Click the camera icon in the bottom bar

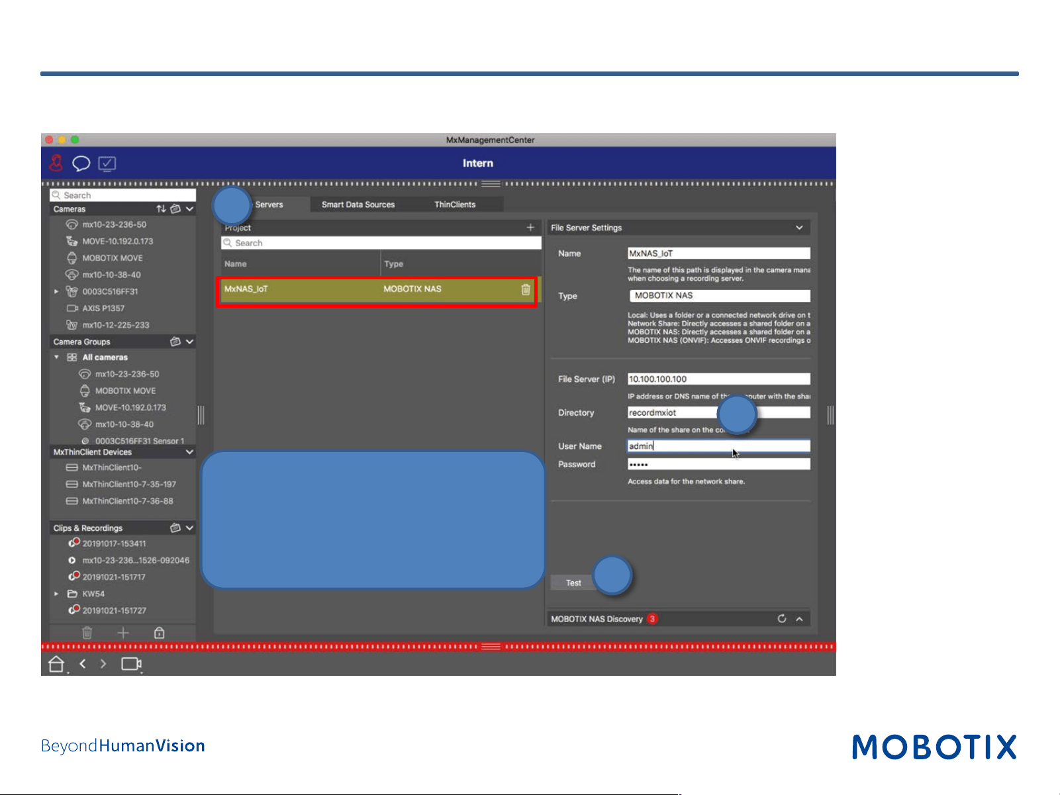coord(131,663)
